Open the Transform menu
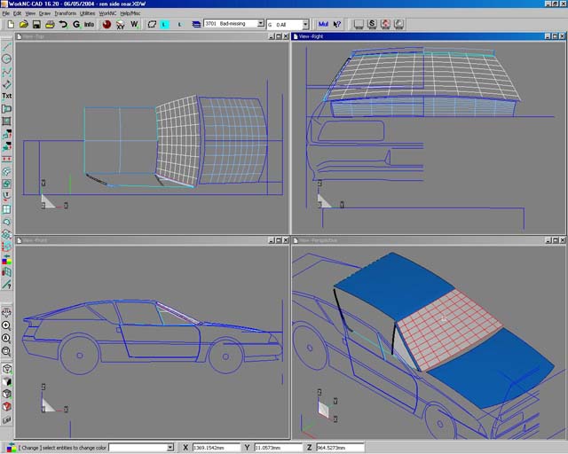Image resolution: width=568 pixels, height=454 pixels. [x=65, y=13]
